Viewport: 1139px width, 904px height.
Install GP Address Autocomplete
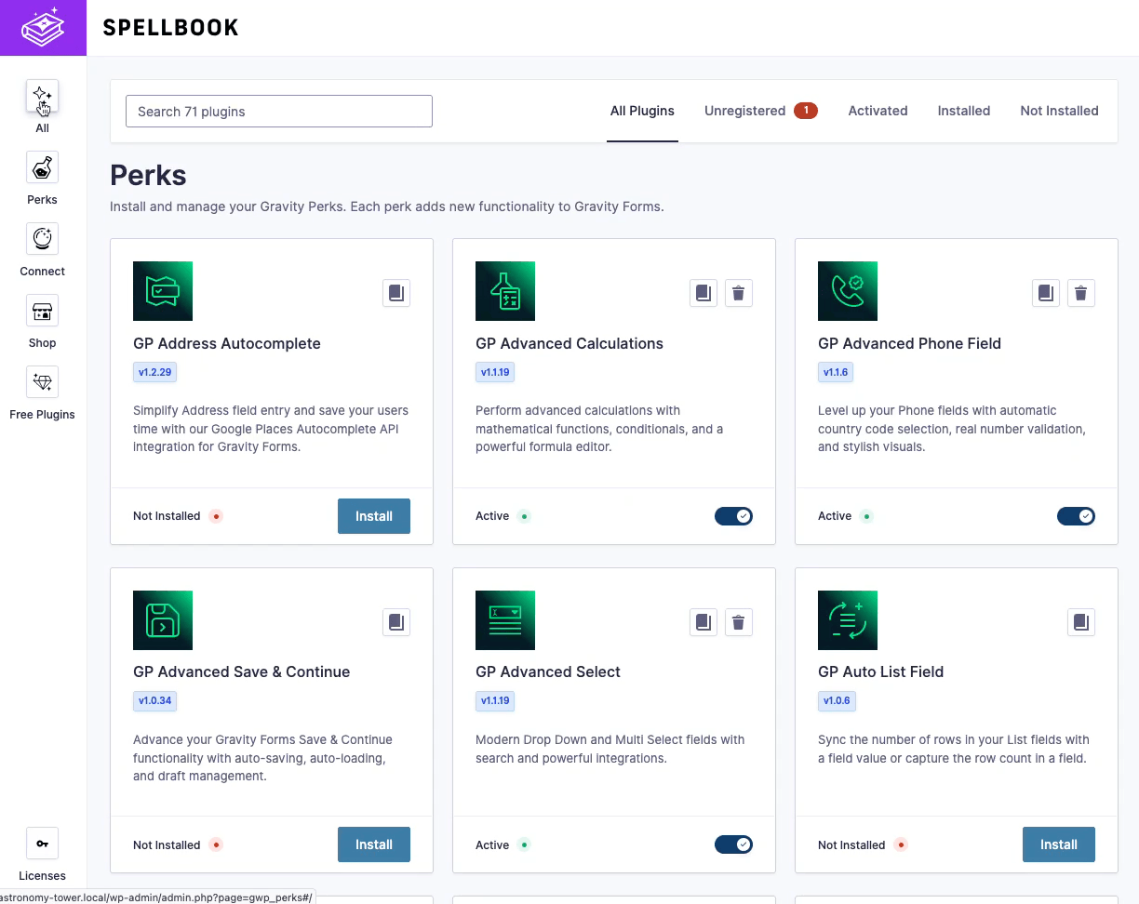point(374,516)
